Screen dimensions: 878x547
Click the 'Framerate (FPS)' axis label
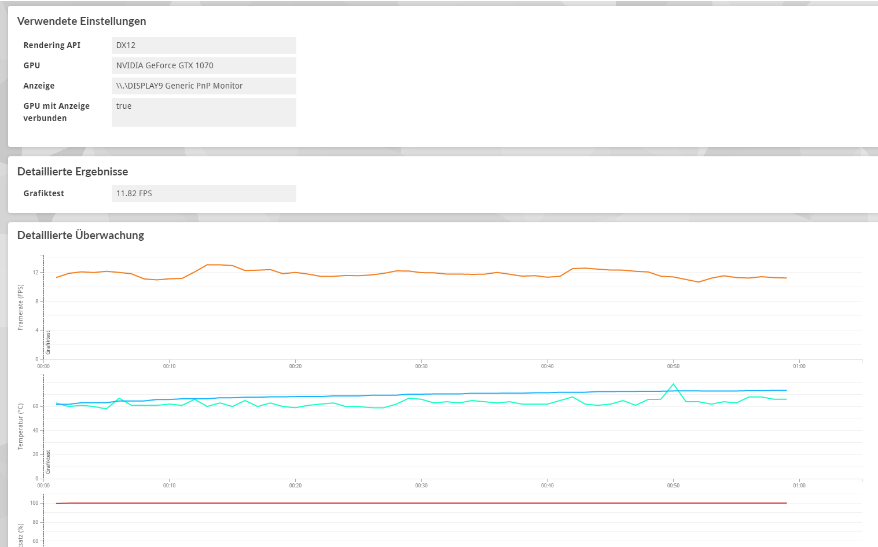click(21, 307)
